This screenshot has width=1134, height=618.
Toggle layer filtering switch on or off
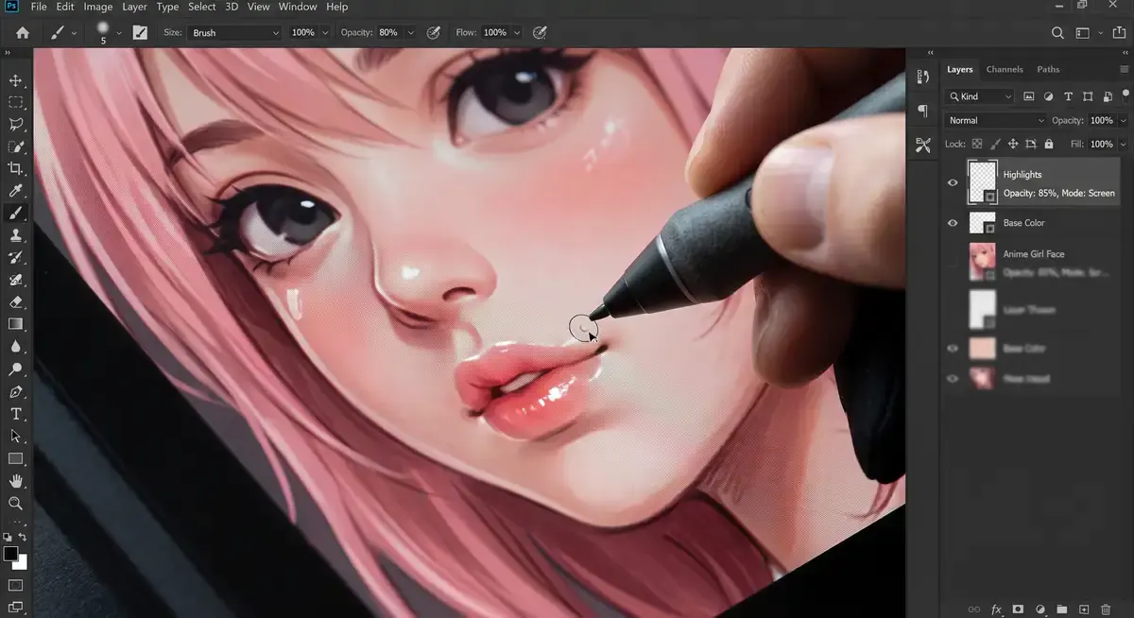[x=1125, y=94]
